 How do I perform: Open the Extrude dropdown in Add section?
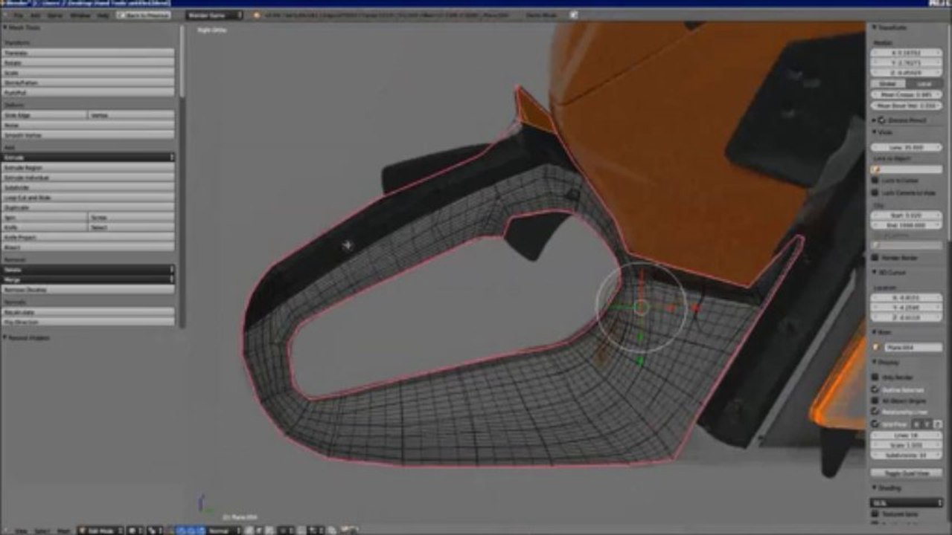[x=89, y=158]
